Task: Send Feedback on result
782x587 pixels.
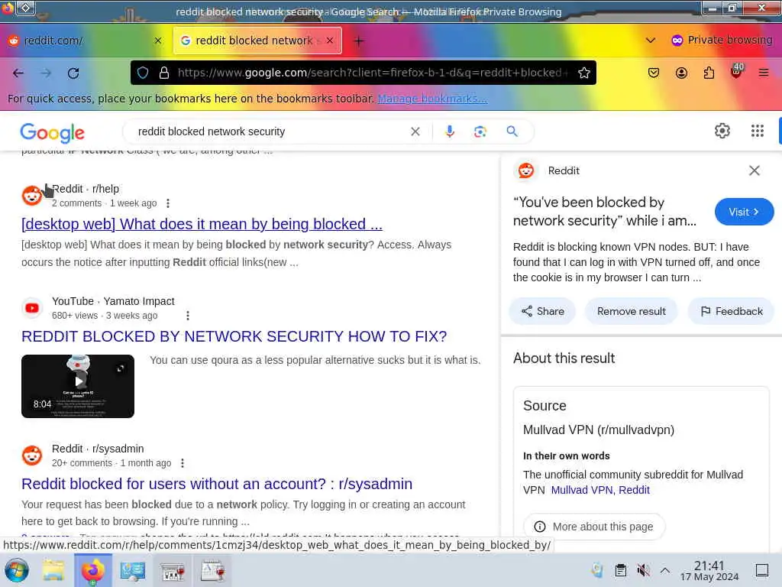Action: click(x=731, y=312)
